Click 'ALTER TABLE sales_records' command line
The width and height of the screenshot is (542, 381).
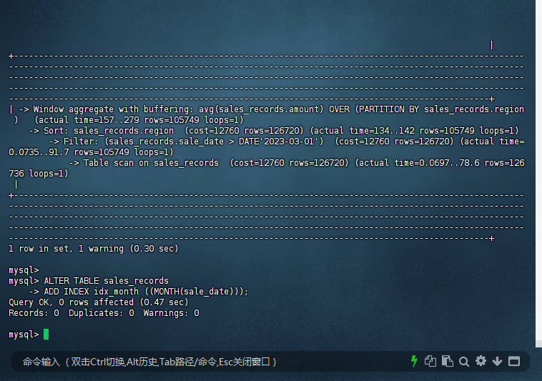tap(89, 280)
